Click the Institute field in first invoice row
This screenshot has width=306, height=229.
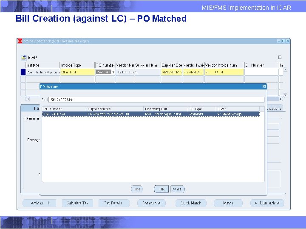43,72
